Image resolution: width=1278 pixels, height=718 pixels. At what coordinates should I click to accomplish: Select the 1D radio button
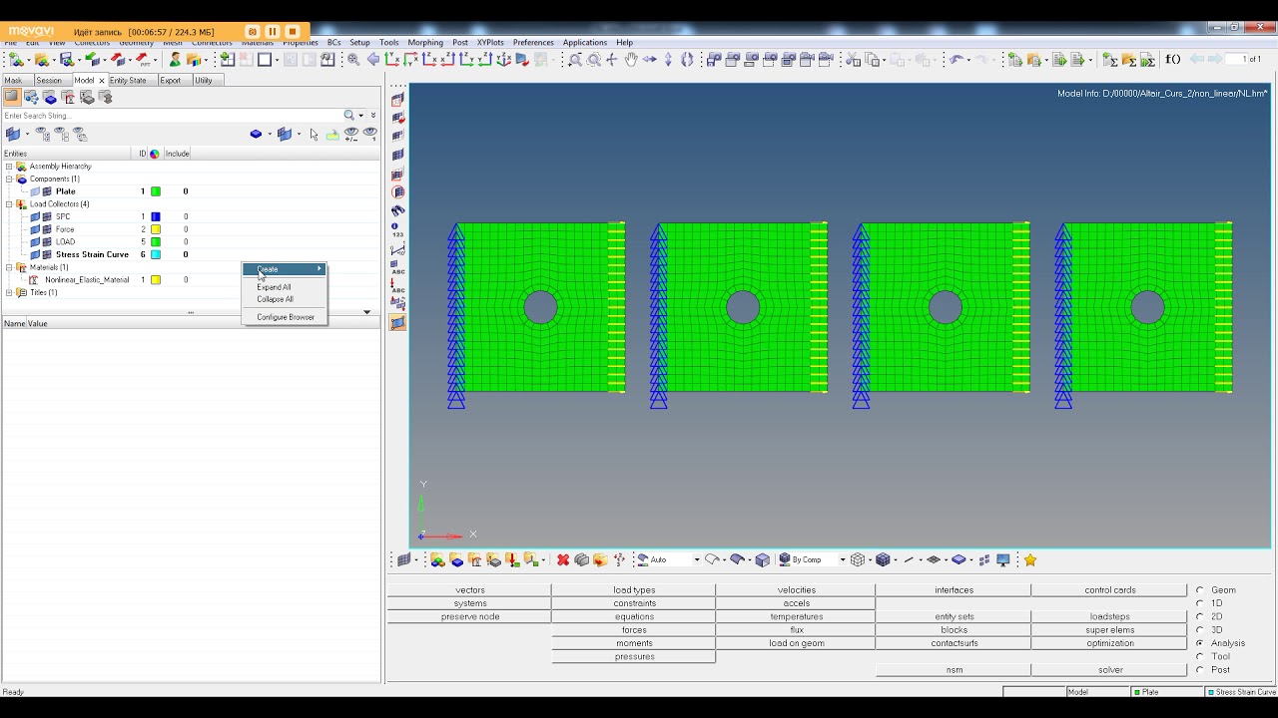(x=1200, y=603)
